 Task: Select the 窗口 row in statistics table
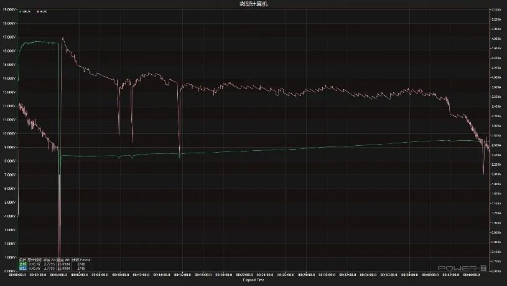point(22,268)
